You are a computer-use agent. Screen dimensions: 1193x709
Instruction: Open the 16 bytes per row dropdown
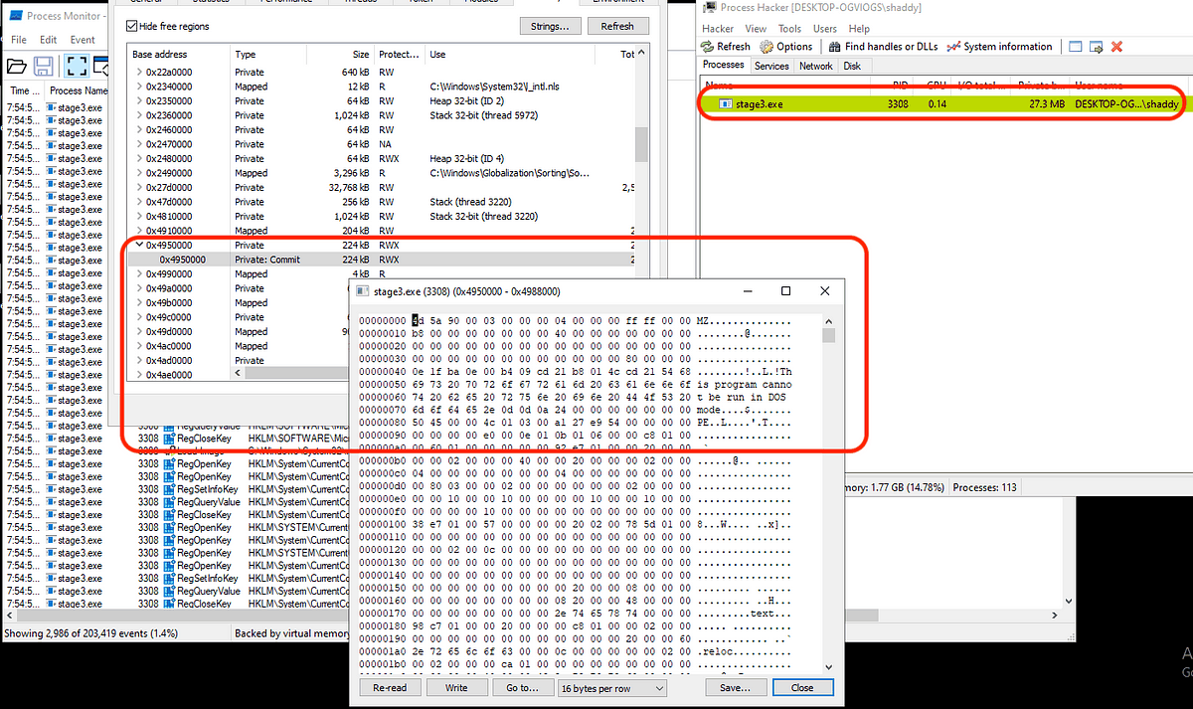611,687
